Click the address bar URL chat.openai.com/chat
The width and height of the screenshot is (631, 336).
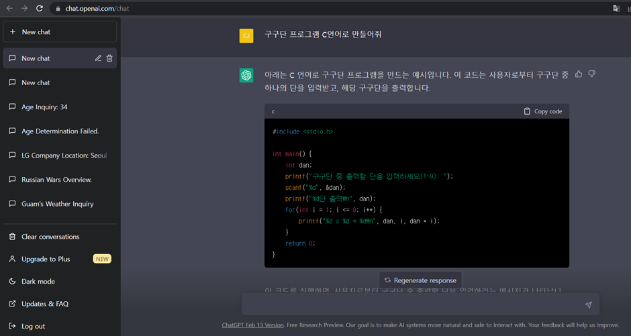[x=97, y=9]
